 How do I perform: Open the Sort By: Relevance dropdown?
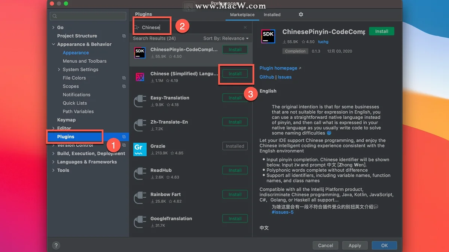coord(226,38)
